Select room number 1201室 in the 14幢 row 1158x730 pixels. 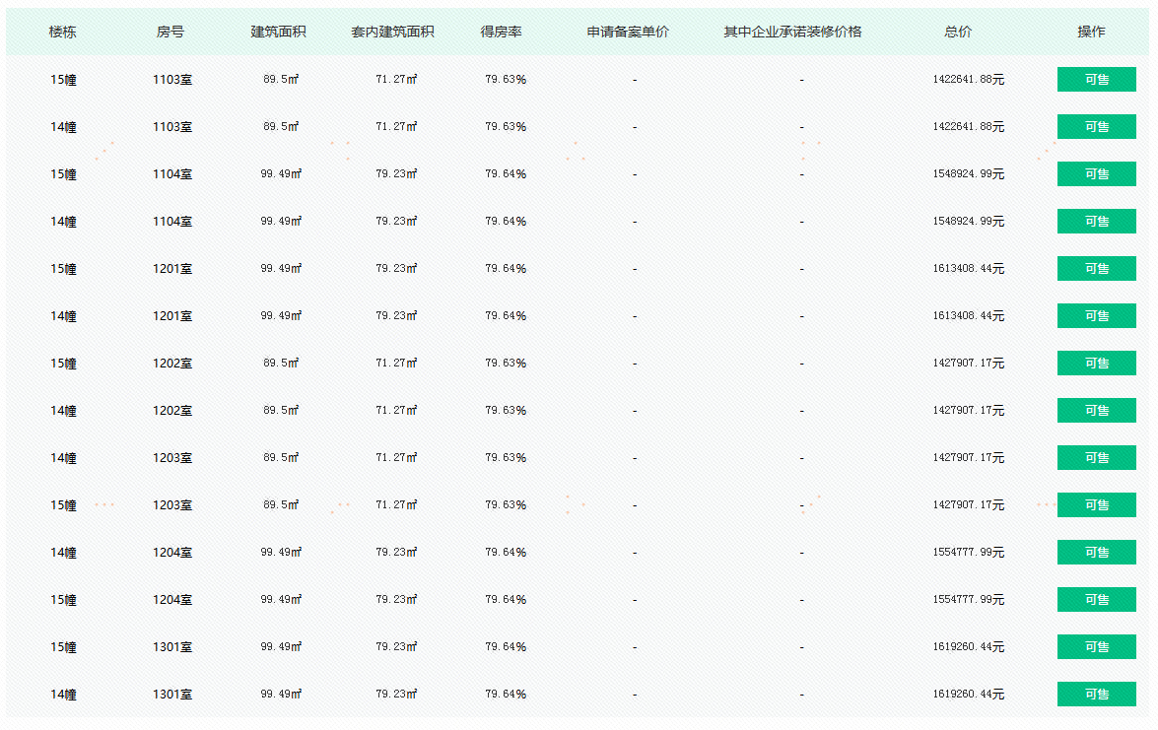coord(172,316)
